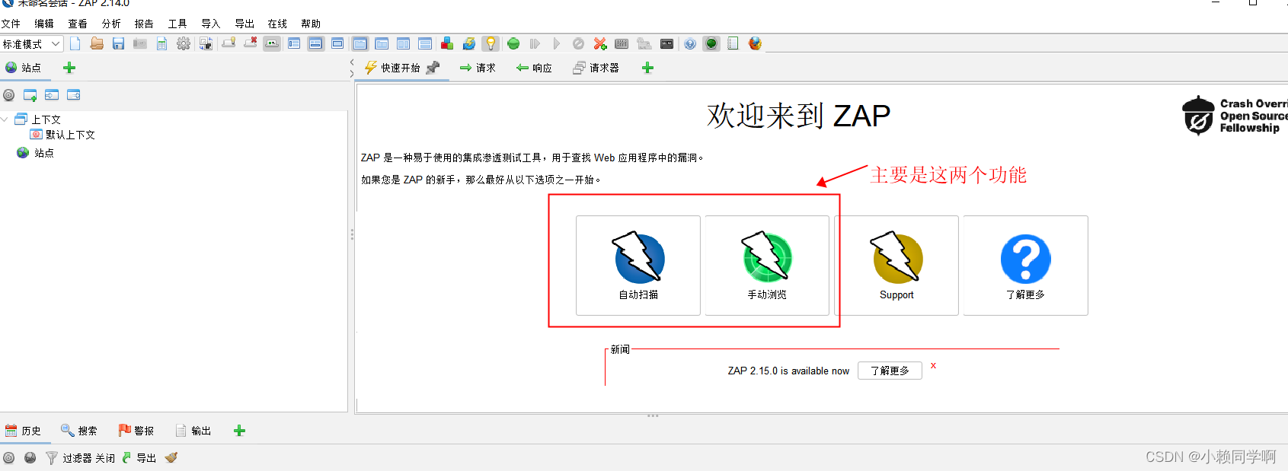Switch to the 站点 tab
The image size is (1288, 471).
(x=24, y=68)
